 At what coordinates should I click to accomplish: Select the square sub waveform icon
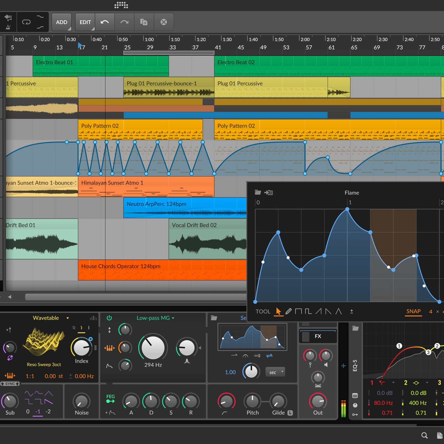click(x=29, y=402)
